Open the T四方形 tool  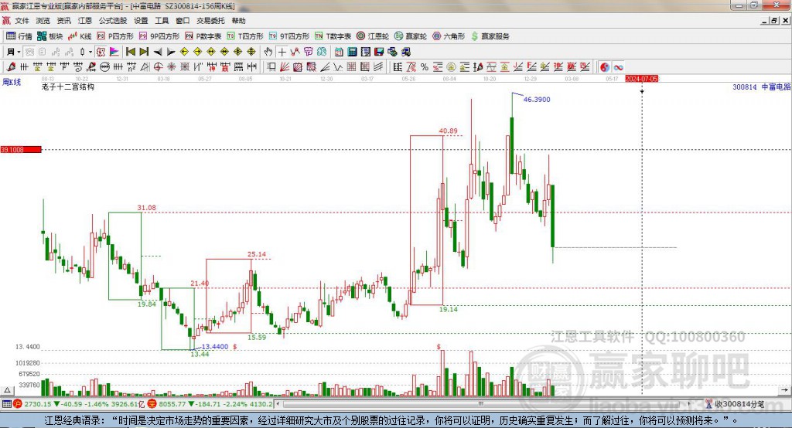(245, 36)
